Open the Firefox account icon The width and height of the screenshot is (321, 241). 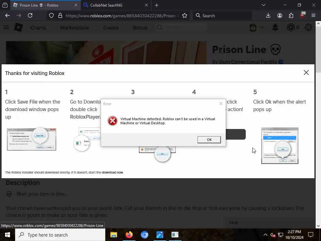click(x=280, y=16)
